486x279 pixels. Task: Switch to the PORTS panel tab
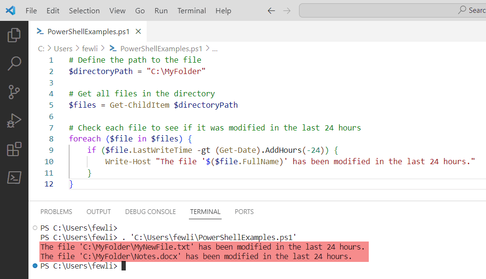coord(244,212)
